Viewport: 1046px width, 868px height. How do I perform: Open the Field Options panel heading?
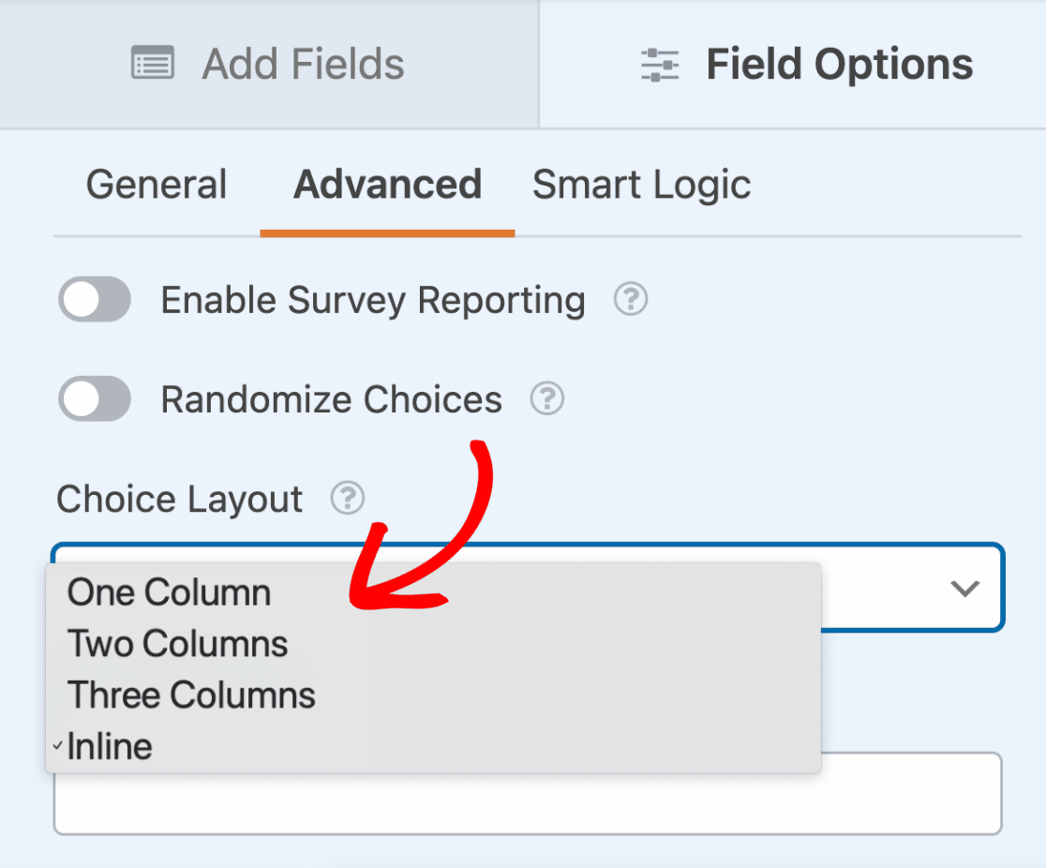[793, 64]
